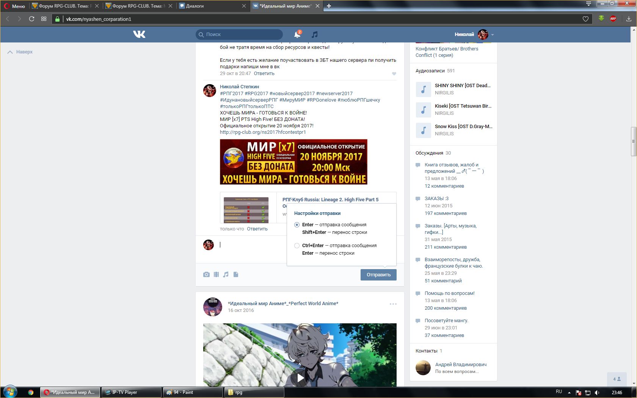Screen dimensions: 637x398
Task: Play the Snow Kiss audio track
Action: [424, 130]
